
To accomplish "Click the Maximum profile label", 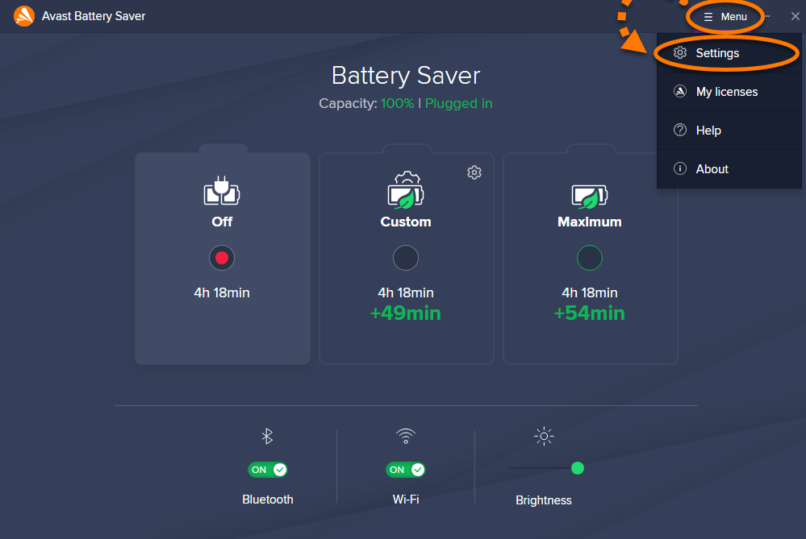I will click(590, 222).
